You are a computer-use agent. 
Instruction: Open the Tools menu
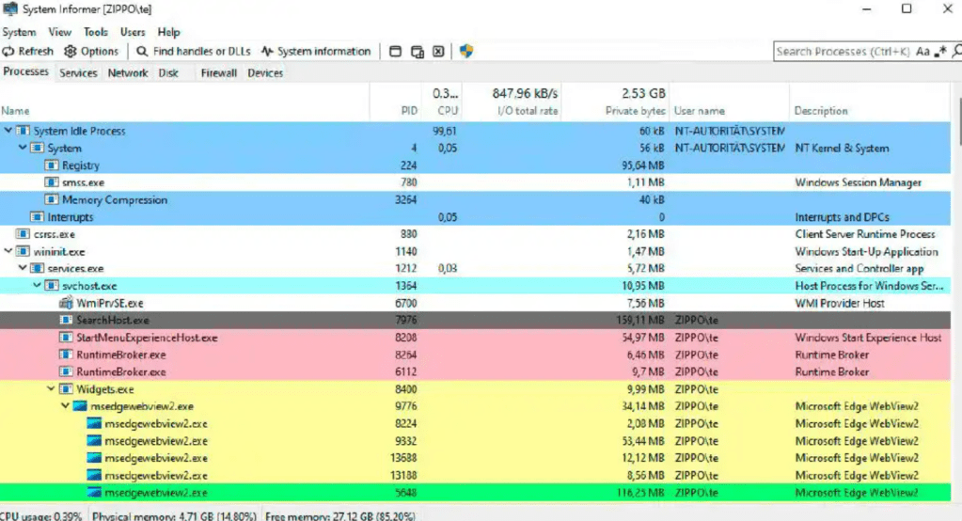click(95, 32)
